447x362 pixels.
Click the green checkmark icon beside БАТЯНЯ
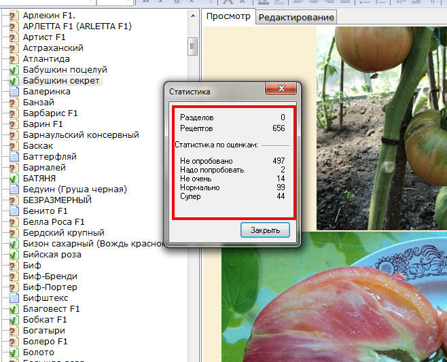14,179
